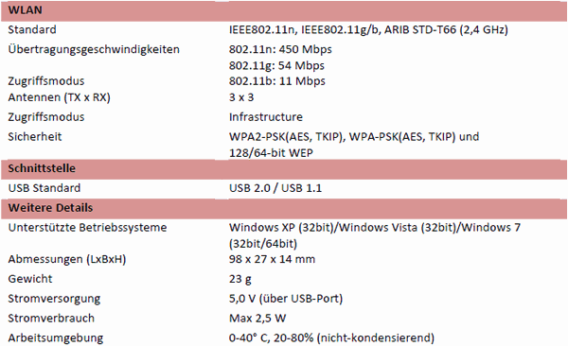Click the Antennen (TX x RX) label
568x346 pixels.
point(59,97)
